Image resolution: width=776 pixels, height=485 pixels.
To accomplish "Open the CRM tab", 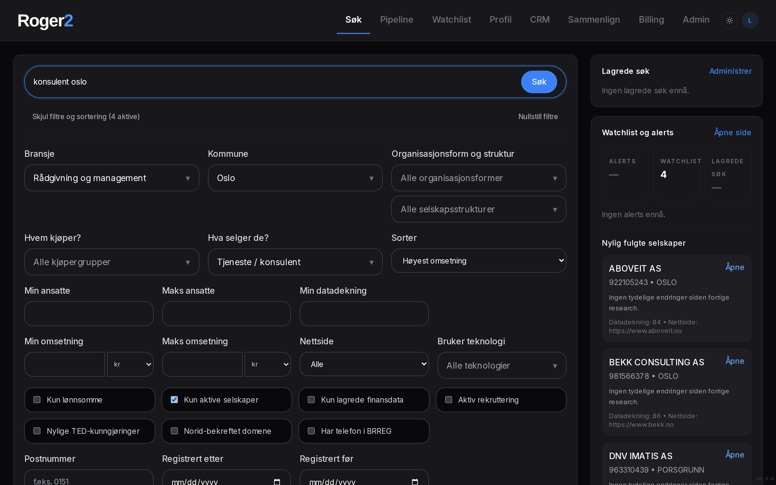I will tap(540, 20).
